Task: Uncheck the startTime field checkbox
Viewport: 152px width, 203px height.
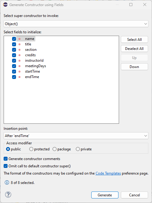Action: [x=14, y=71]
